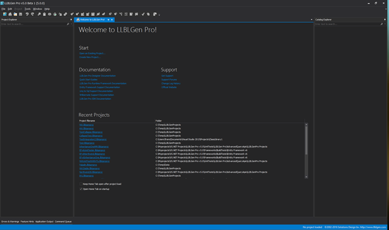Switch to Command Queue tab
389x230 pixels.
[63, 222]
